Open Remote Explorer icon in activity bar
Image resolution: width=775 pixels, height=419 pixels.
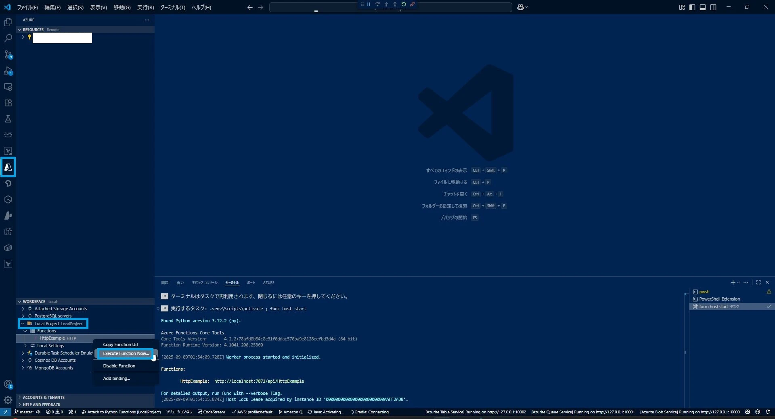click(8, 87)
